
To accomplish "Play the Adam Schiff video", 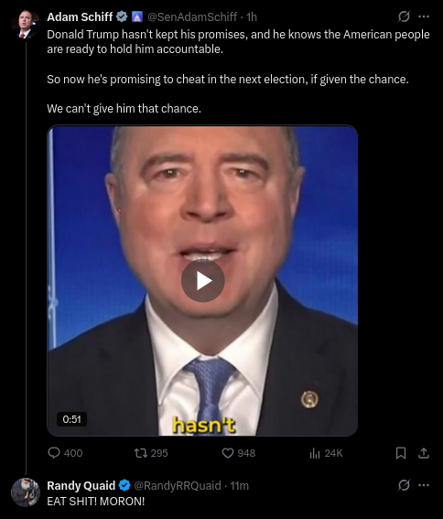I will [x=202, y=281].
